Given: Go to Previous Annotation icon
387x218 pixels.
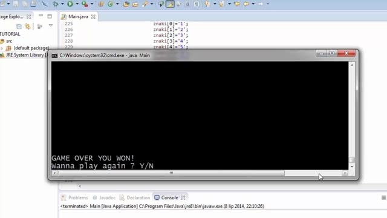Looking at the screenshot, I should [221, 4].
